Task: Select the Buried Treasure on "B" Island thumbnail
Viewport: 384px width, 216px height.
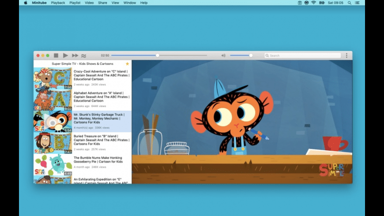Action: (53, 143)
